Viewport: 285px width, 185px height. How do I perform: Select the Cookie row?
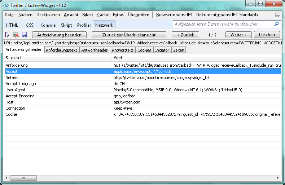[142, 114]
